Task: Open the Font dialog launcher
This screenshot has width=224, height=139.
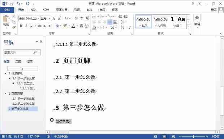Action: tap(89, 34)
